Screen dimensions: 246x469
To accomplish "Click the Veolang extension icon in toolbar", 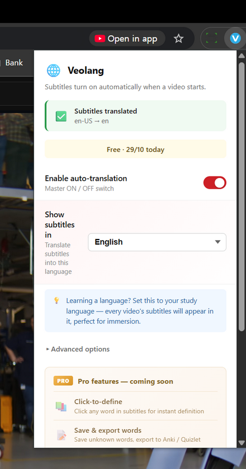I will coord(235,39).
